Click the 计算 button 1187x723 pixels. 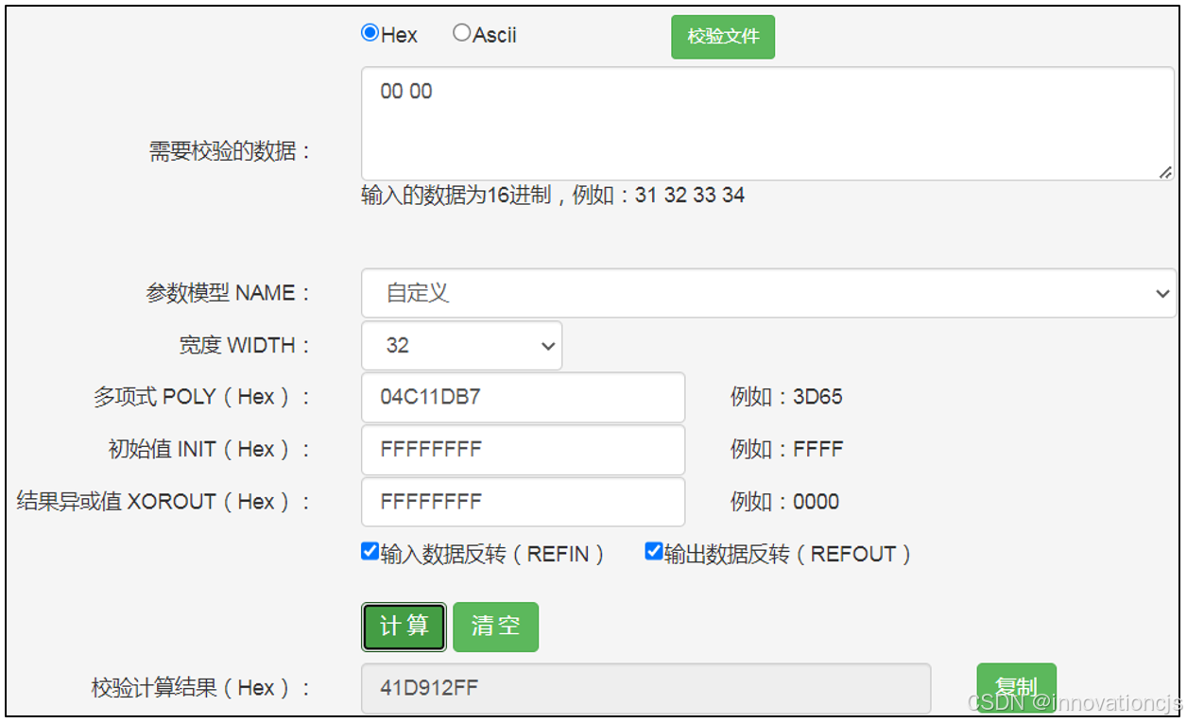pos(404,627)
